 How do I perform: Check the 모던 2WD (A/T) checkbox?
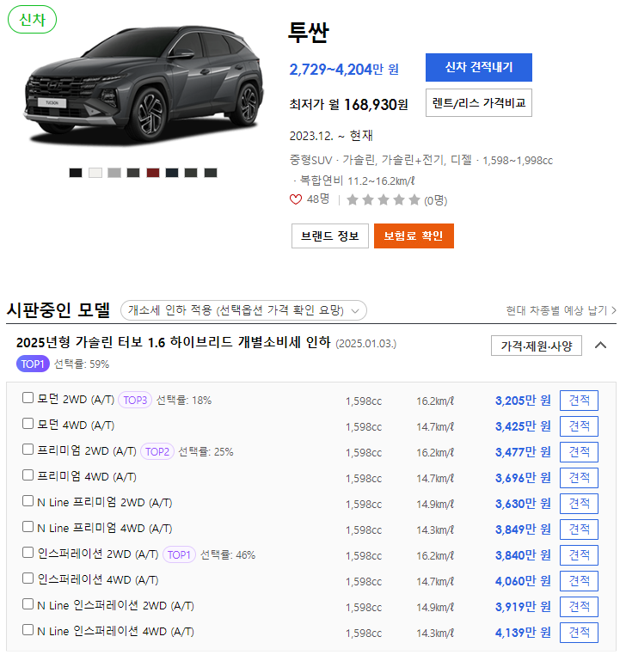click(x=28, y=398)
